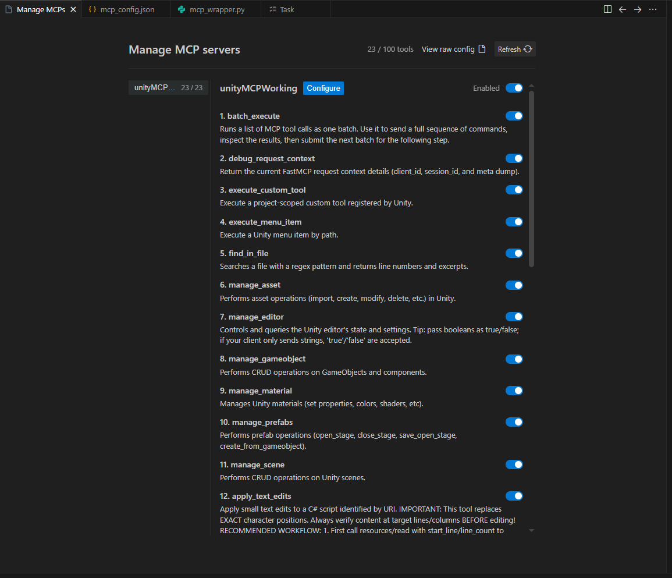Navigate back with the left arrow icon

(623, 9)
